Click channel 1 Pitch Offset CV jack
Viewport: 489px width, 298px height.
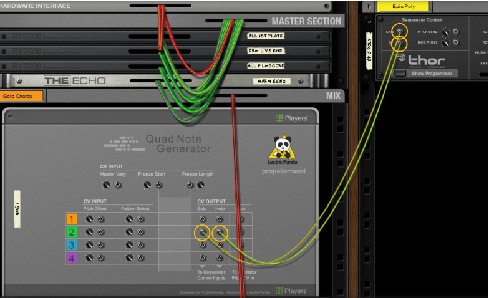(x=101, y=219)
